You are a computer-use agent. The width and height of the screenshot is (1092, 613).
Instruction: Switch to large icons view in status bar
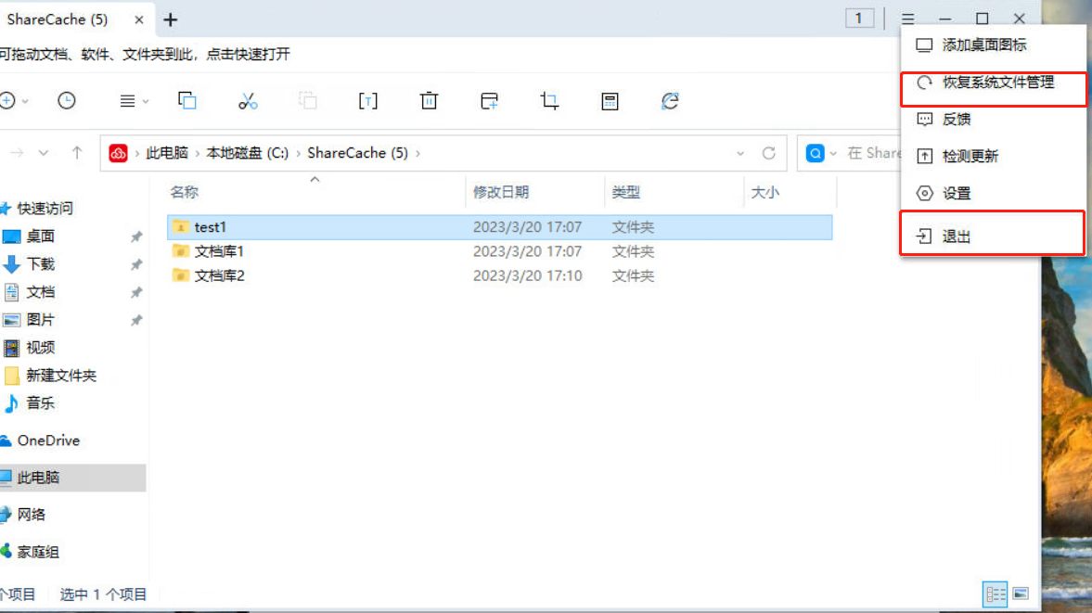[x=1021, y=594]
